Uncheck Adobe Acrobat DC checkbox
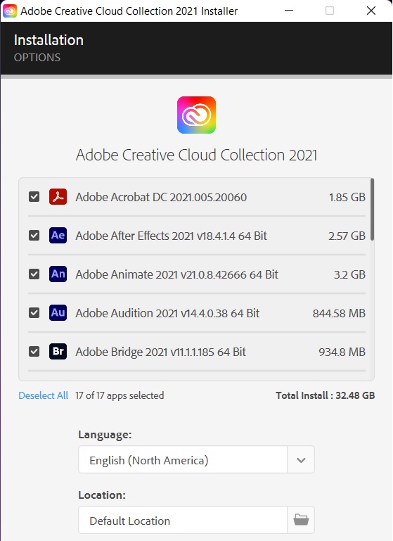Viewport: 393px width, 541px height. click(x=34, y=197)
